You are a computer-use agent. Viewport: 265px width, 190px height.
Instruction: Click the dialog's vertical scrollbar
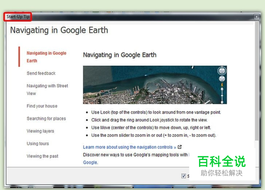point(257,81)
